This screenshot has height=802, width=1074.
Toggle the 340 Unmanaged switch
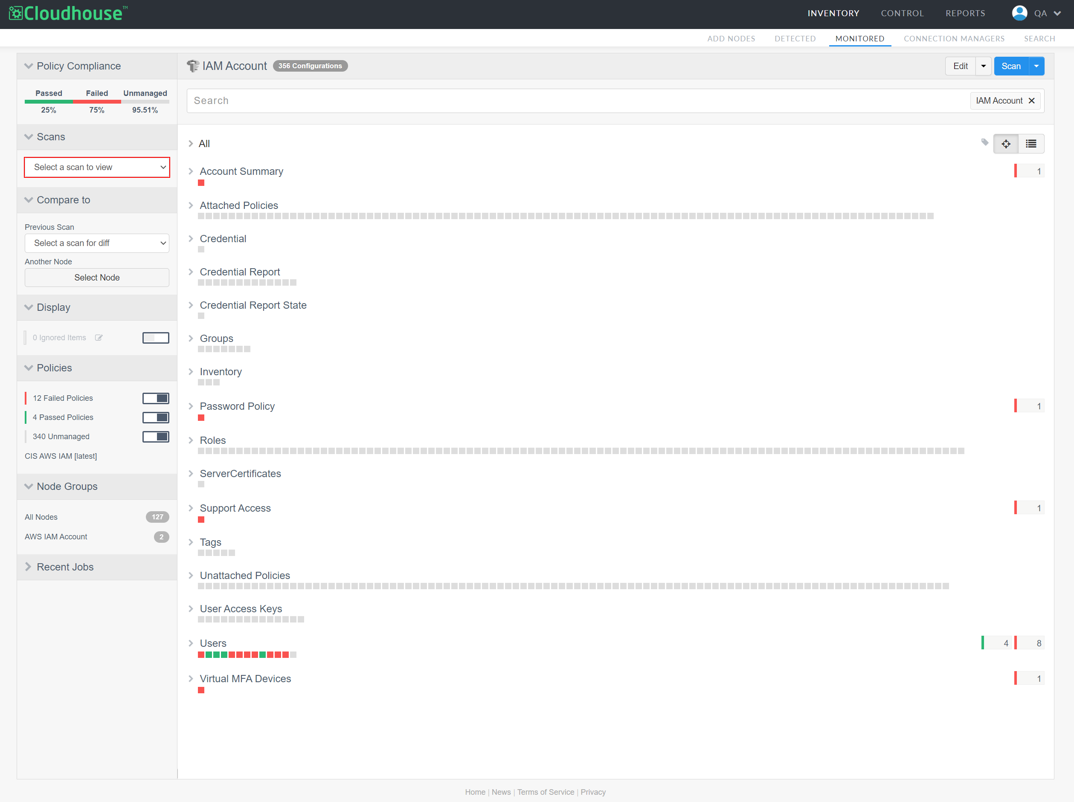[x=155, y=437]
